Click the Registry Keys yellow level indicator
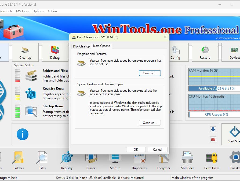The width and height of the screenshot is (240, 181). coord(17,93)
